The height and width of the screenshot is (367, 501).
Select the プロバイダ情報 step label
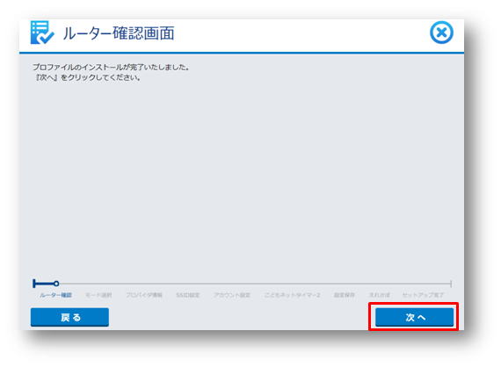coord(144,295)
